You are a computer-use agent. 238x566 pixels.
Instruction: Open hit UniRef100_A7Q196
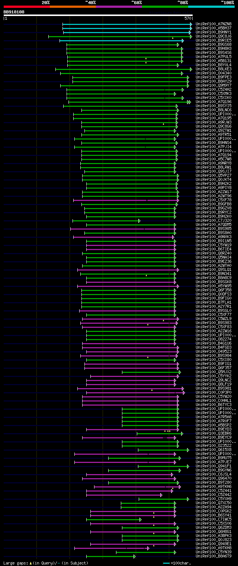[x=213, y=102]
